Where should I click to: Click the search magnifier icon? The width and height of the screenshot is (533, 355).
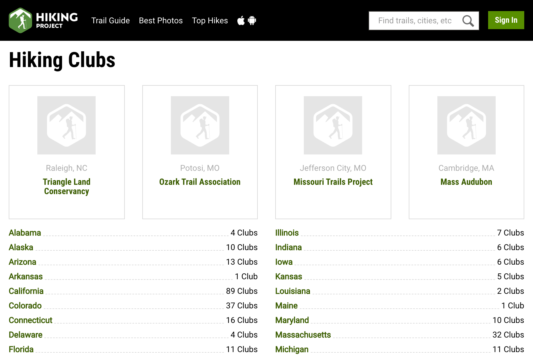pyautogui.click(x=468, y=21)
